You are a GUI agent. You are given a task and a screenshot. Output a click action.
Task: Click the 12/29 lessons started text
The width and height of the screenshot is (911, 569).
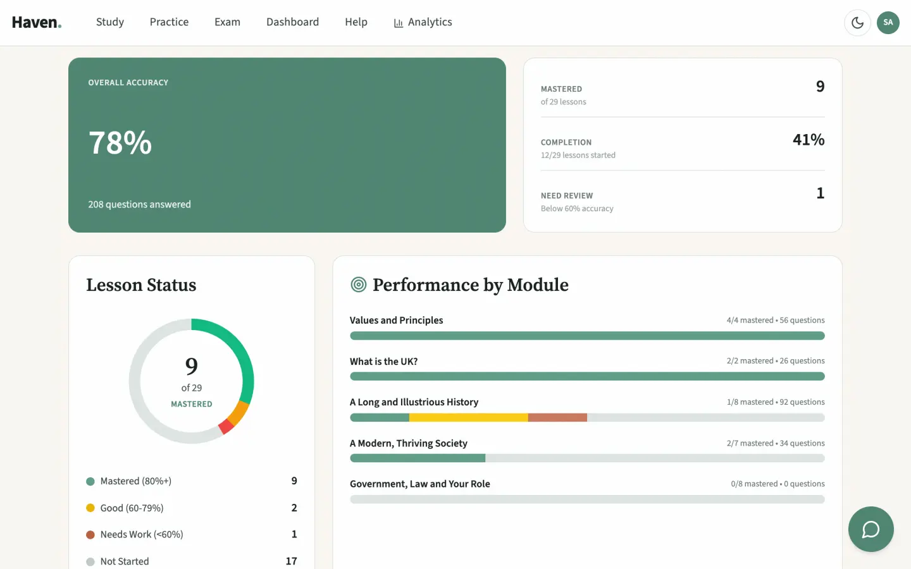pyautogui.click(x=578, y=156)
